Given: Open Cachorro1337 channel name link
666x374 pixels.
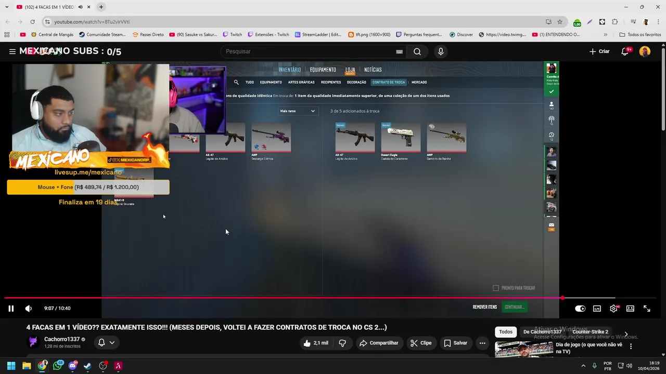Looking at the screenshot, I should [62, 339].
